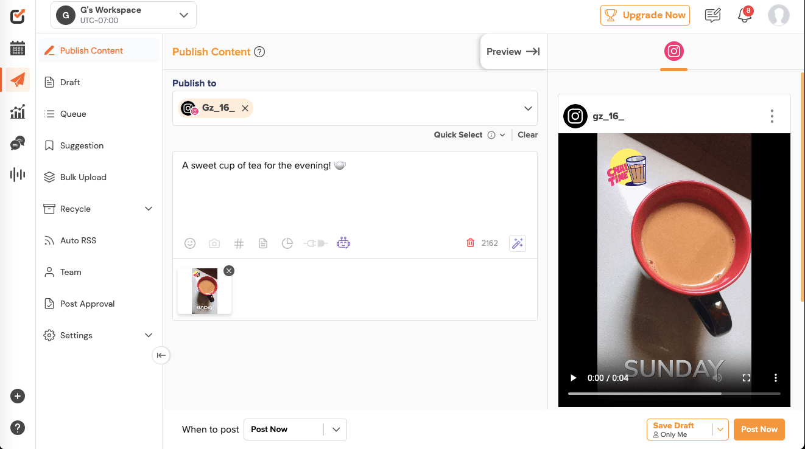The width and height of the screenshot is (805, 449).
Task: Open the analytics chart icon in left rail
Action: pyautogui.click(x=18, y=111)
